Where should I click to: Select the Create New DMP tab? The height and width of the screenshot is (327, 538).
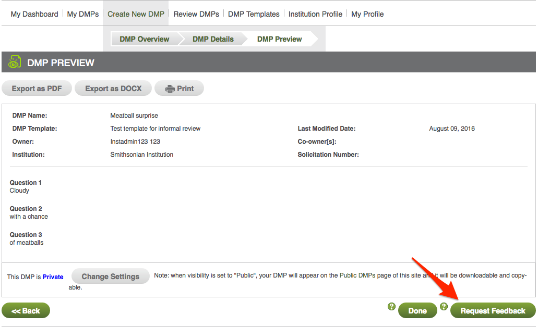click(136, 14)
